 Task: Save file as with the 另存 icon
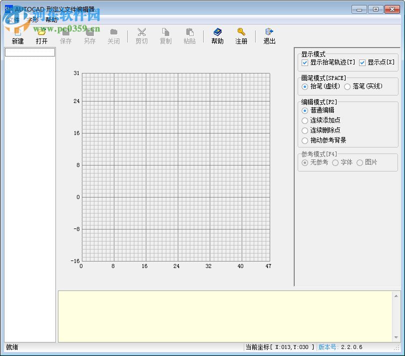coord(89,35)
